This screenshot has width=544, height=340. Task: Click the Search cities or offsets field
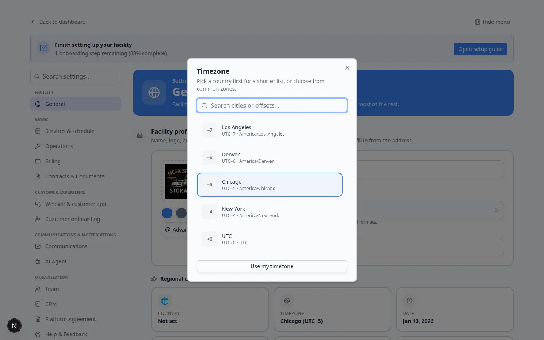(272, 105)
